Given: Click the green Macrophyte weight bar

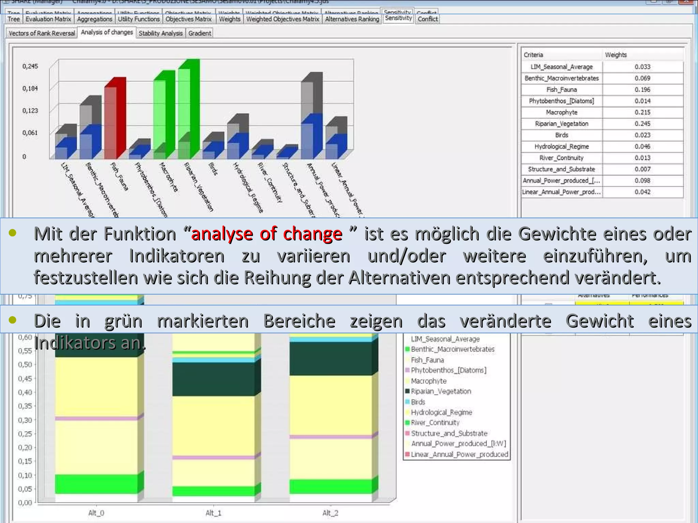Looking at the screenshot, I should tap(164, 115).
